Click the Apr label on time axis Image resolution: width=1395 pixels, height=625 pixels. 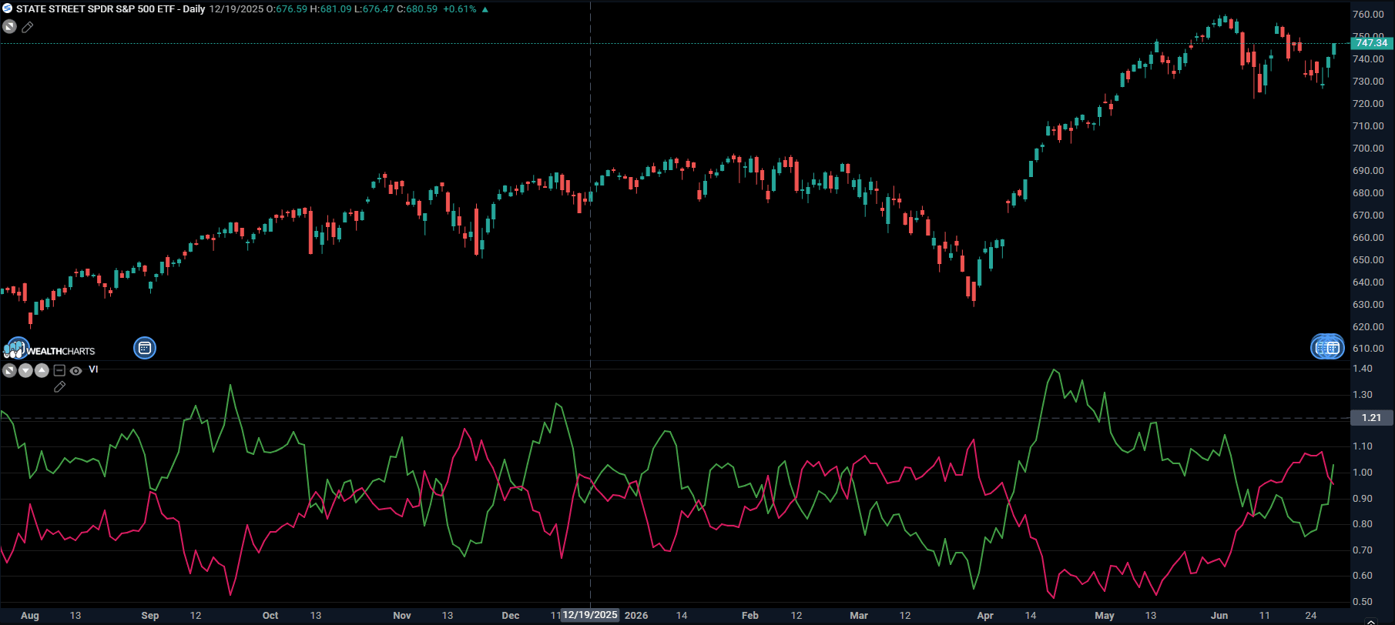coord(985,616)
